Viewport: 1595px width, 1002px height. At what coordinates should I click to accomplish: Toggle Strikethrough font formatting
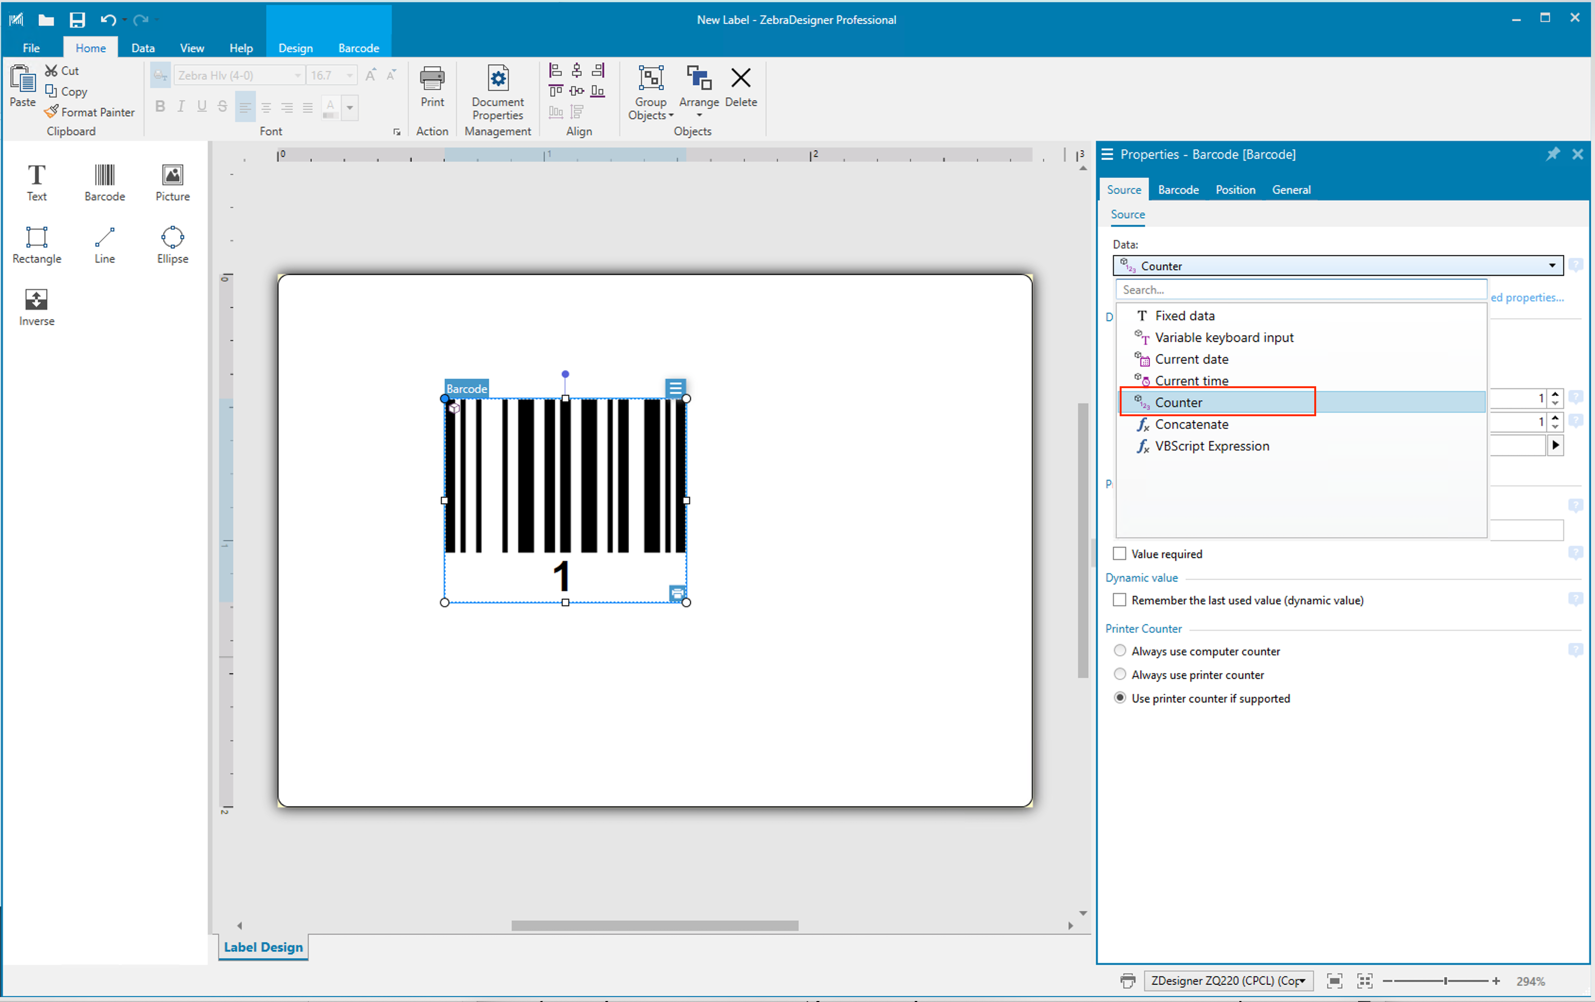click(223, 106)
